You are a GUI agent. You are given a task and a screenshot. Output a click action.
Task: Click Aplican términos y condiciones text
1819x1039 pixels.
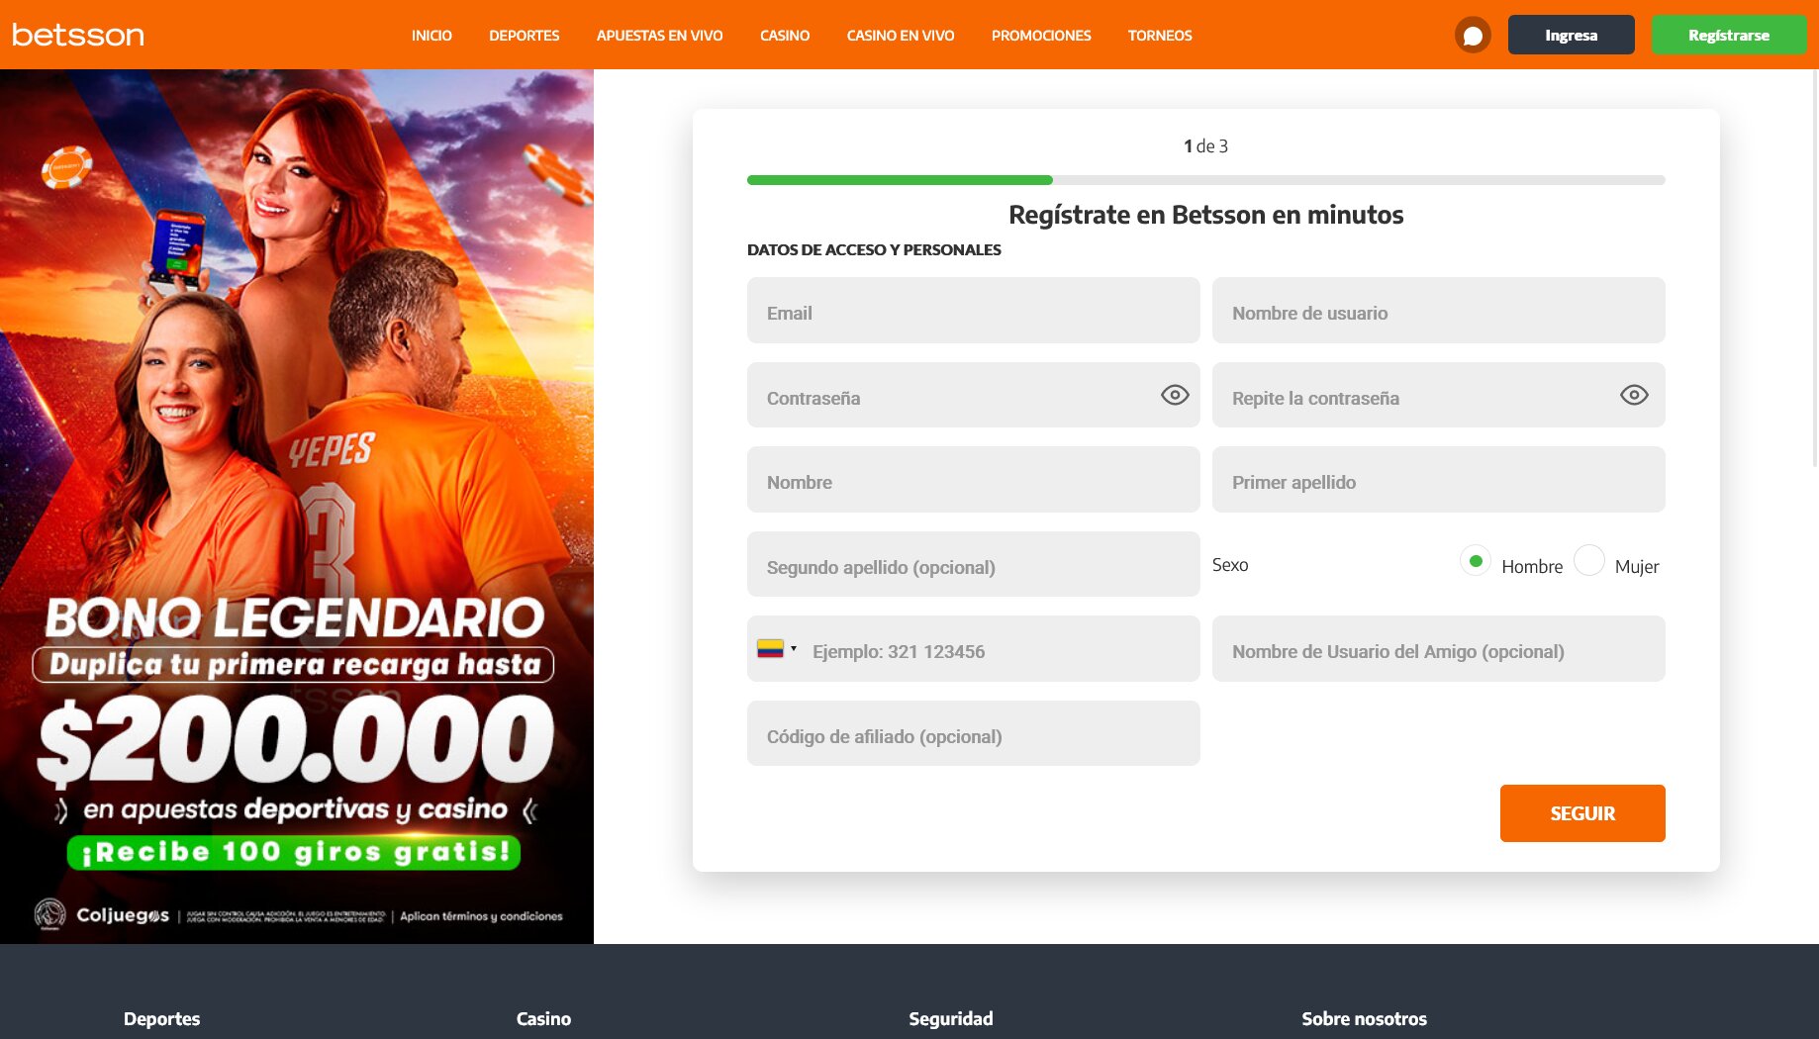point(481,916)
